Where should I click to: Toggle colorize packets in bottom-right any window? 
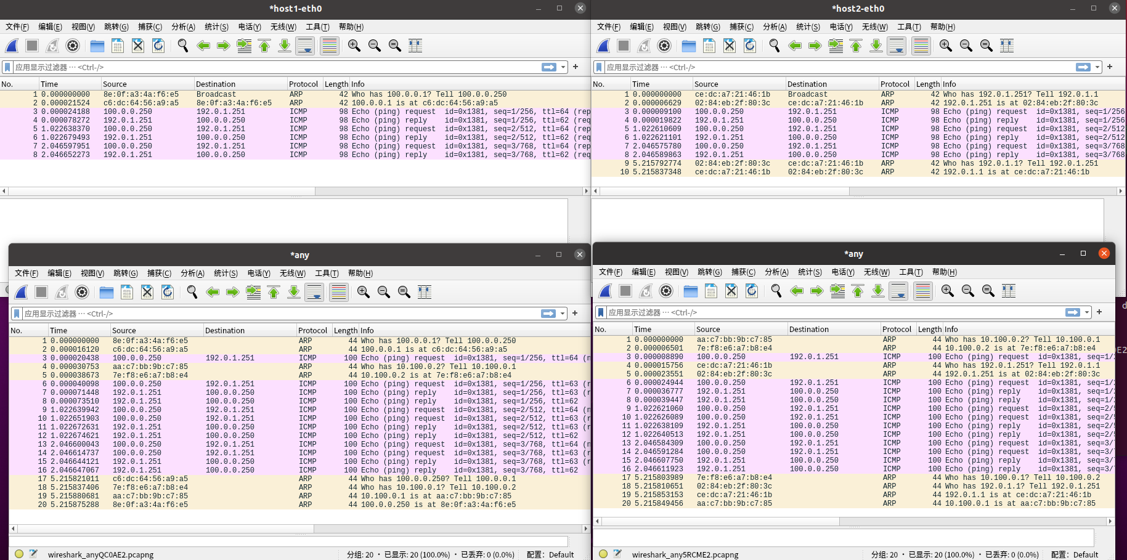pos(923,291)
